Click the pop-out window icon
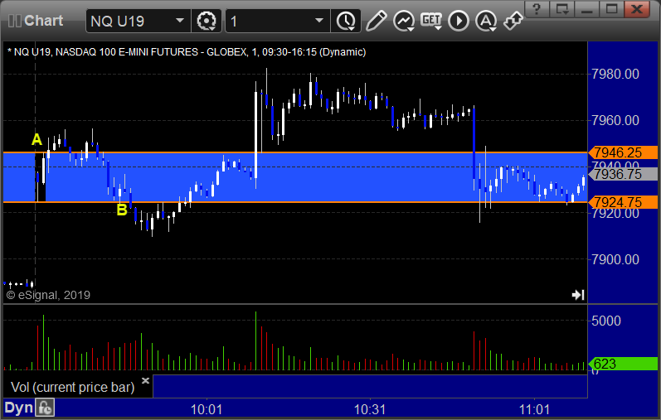 562,9
